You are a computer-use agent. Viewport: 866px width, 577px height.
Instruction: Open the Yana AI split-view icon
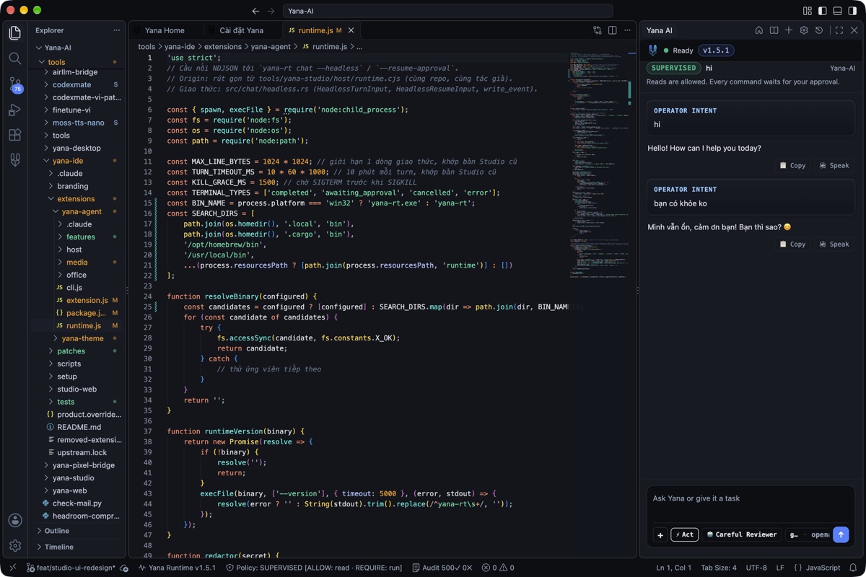click(774, 30)
